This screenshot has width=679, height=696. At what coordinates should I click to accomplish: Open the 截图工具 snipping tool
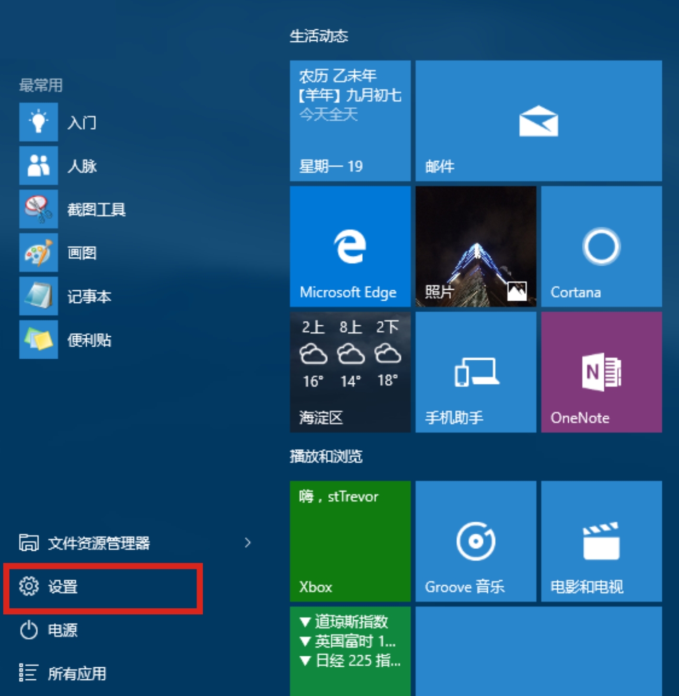96,209
